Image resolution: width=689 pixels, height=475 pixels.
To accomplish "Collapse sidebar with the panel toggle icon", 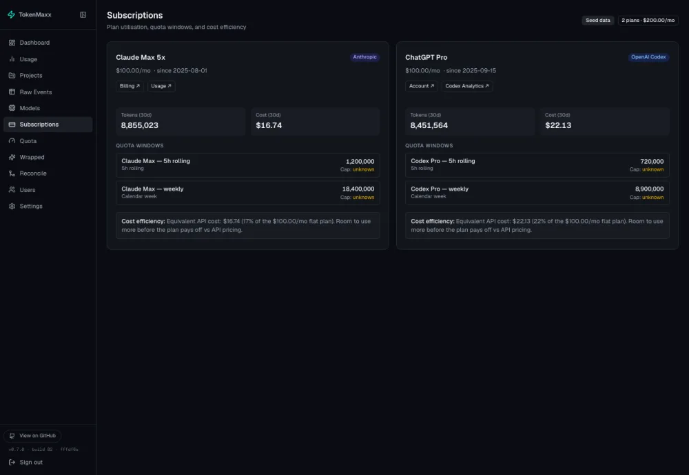I will 83,14.
